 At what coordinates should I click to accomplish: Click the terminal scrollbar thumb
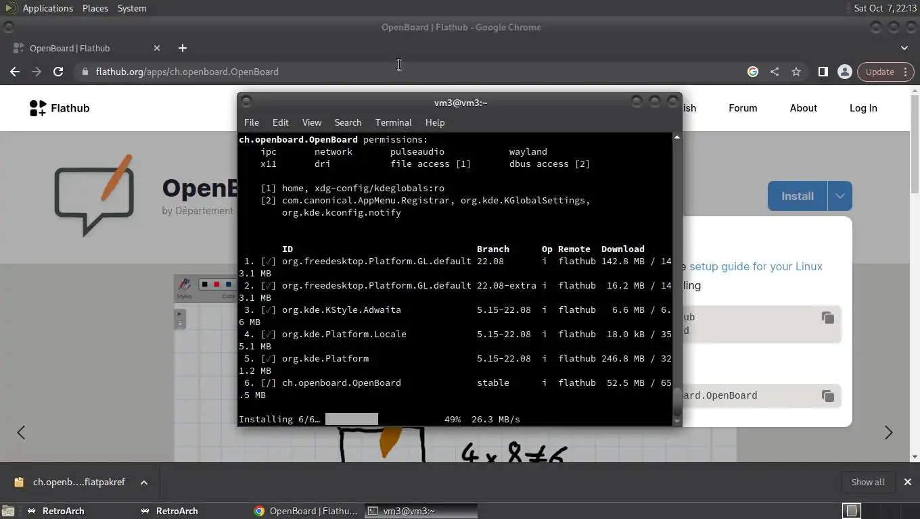(676, 402)
